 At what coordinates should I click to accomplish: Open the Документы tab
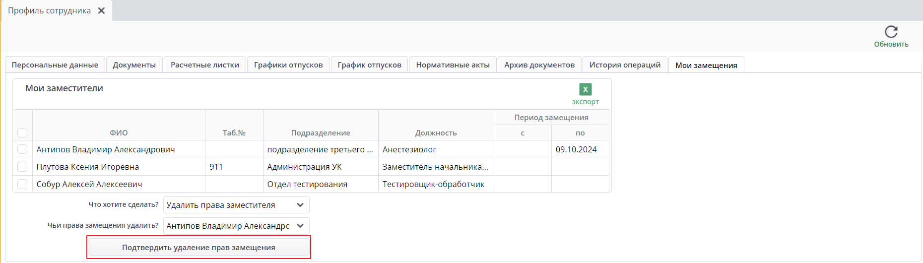click(134, 65)
